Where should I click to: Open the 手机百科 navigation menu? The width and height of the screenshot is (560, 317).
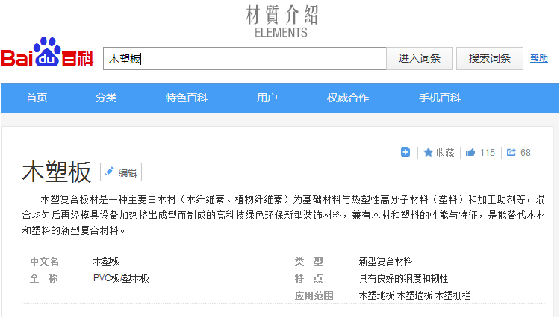(440, 98)
